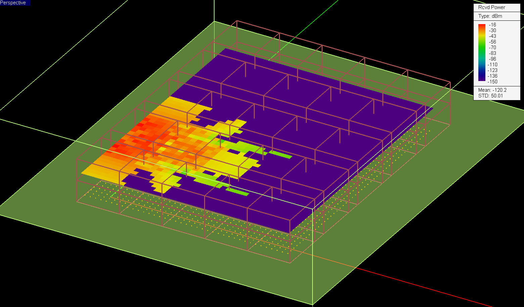Click the -136 legend value
Image resolution: width=524 pixels, height=307 pixels.
(492, 76)
